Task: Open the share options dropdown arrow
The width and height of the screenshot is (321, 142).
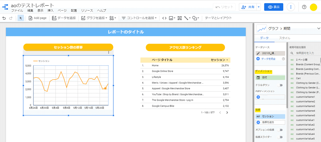Action: click(259, 7)
